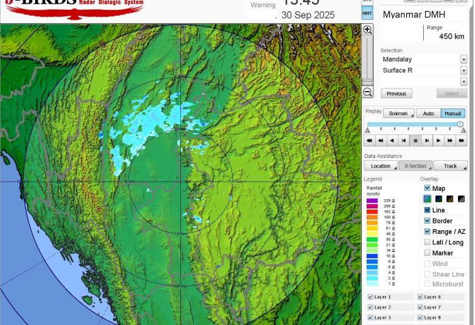Uncheck the Map overlay checkbox
This screenshot has width=475, height=325.
point(427,188)
